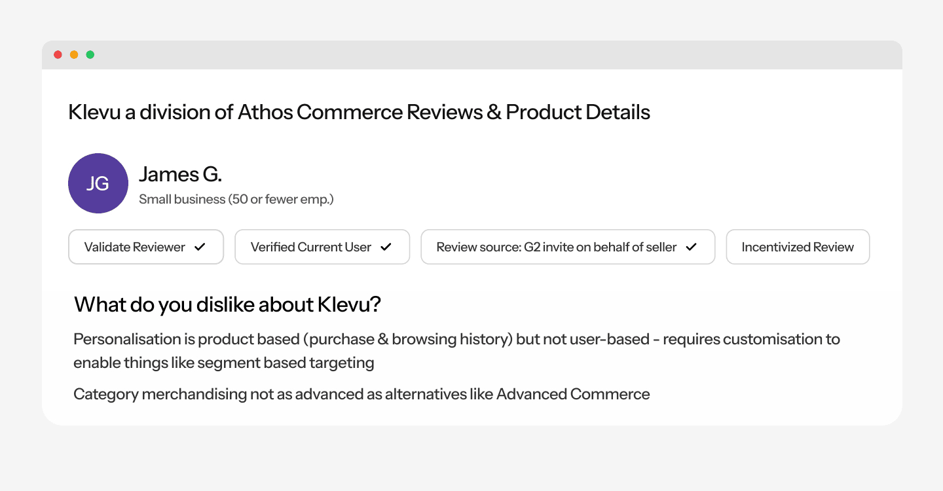Click the green maximize window dot

tap(90, 55)
